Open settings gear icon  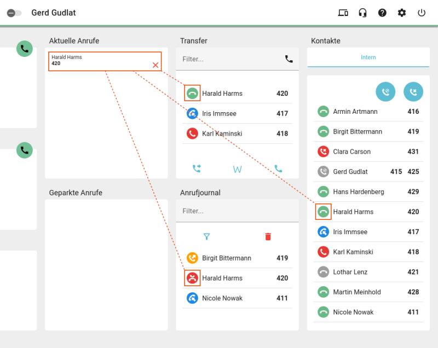pyautogui.click(x=402, y=13)
